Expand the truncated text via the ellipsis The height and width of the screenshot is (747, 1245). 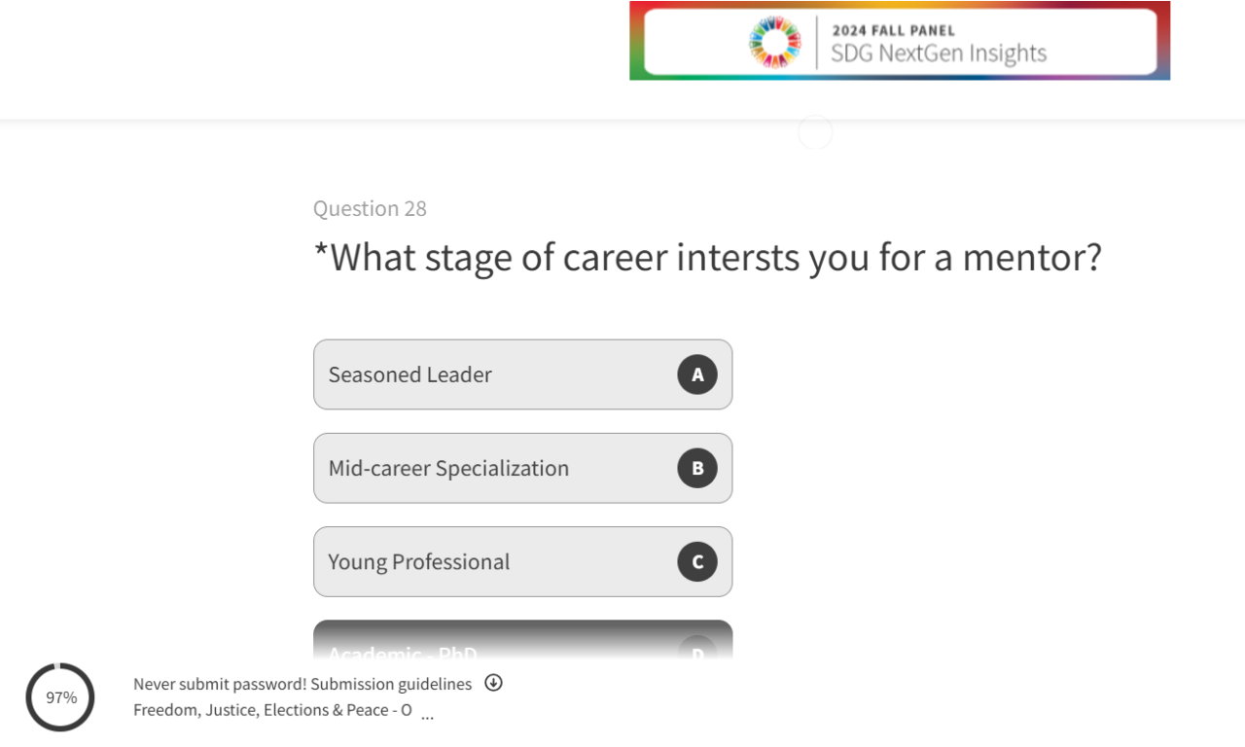[427, 716]
